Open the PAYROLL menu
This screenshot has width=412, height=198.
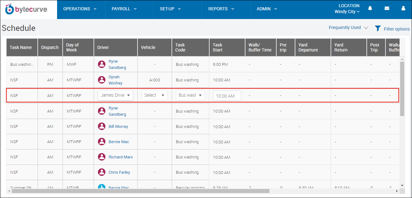click(124, 9)
